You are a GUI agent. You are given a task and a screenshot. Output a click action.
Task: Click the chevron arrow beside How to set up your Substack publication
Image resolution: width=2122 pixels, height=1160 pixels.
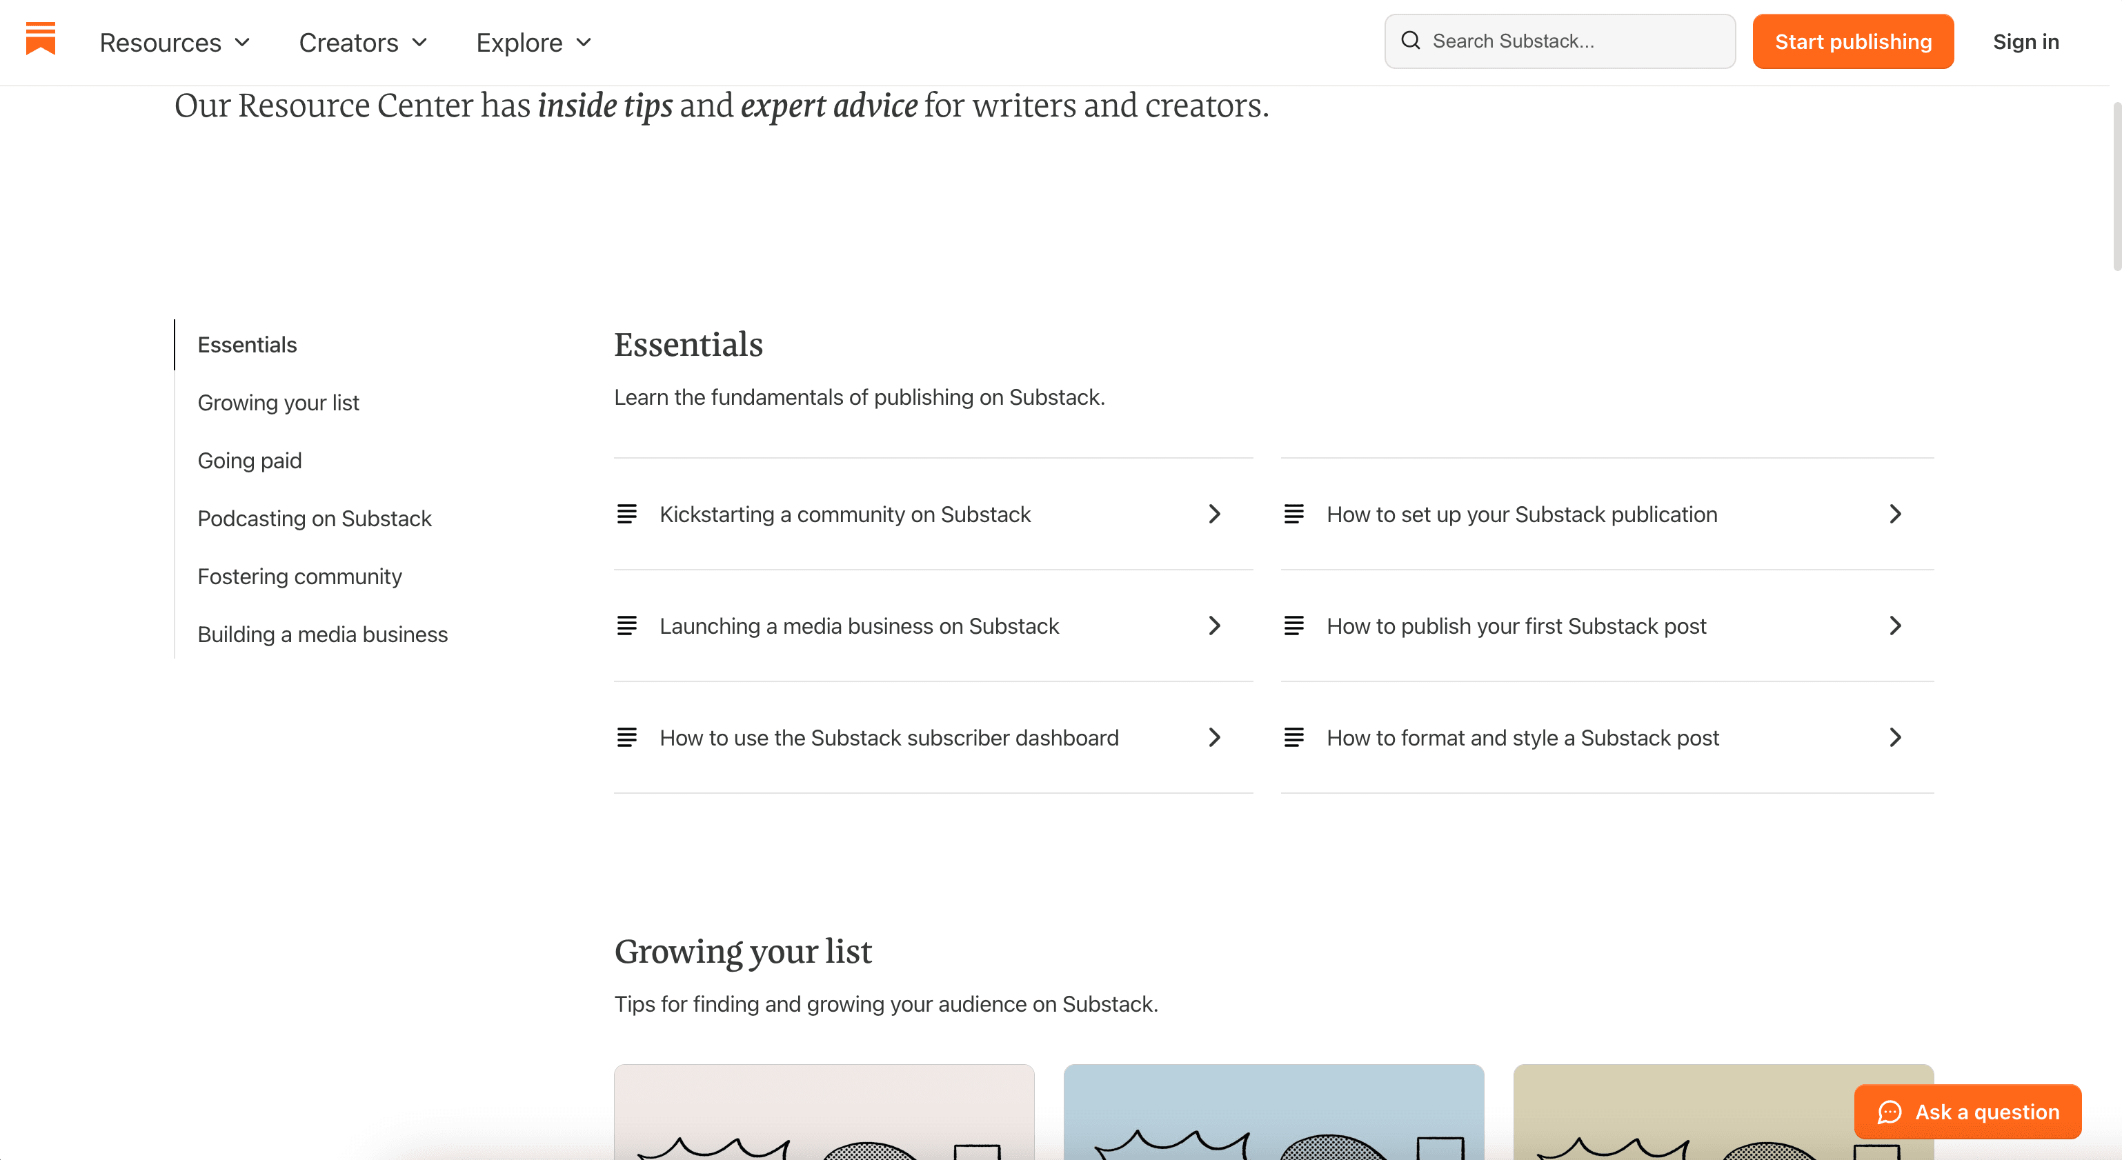[x=1894, y=514]
